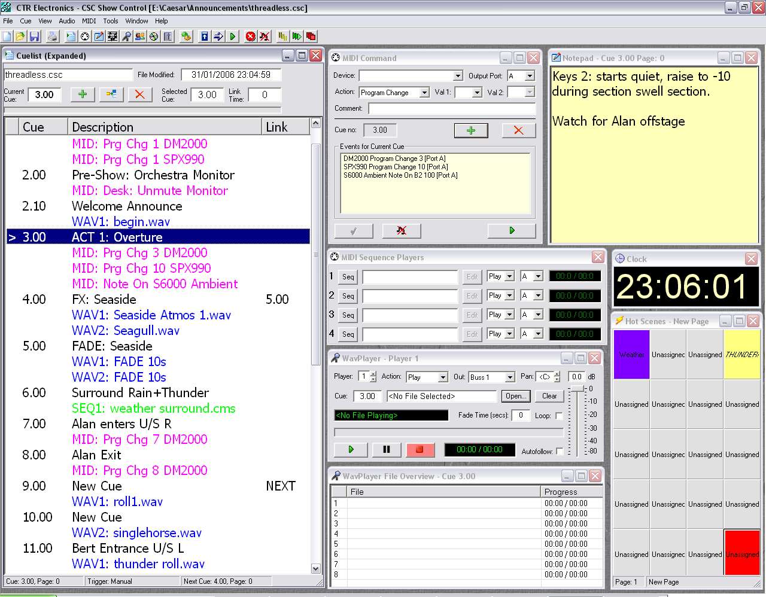Open the Play dropdown for sequence player 4
Viewport: 766px width, 597px height.
(509, 334)
